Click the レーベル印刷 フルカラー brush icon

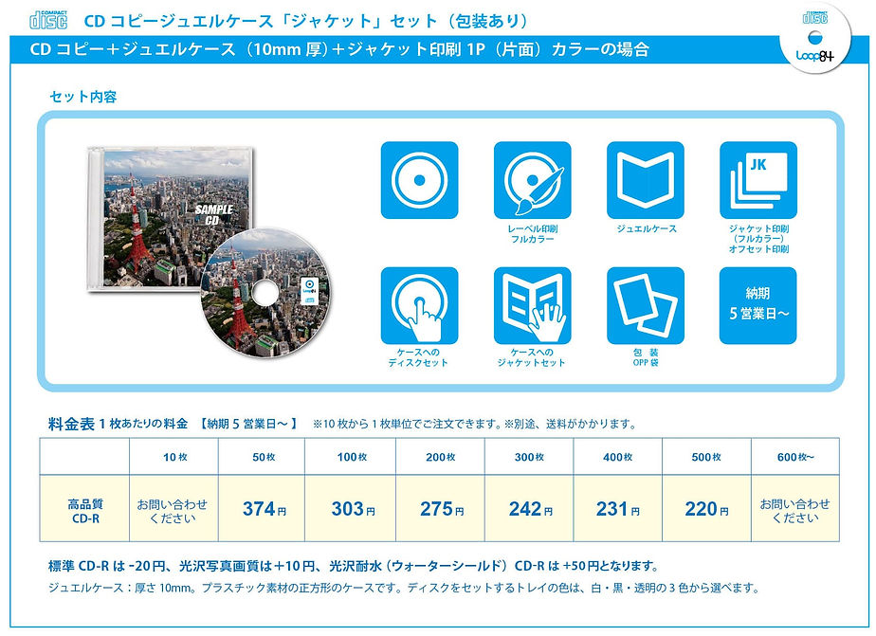tap(533, 180)
